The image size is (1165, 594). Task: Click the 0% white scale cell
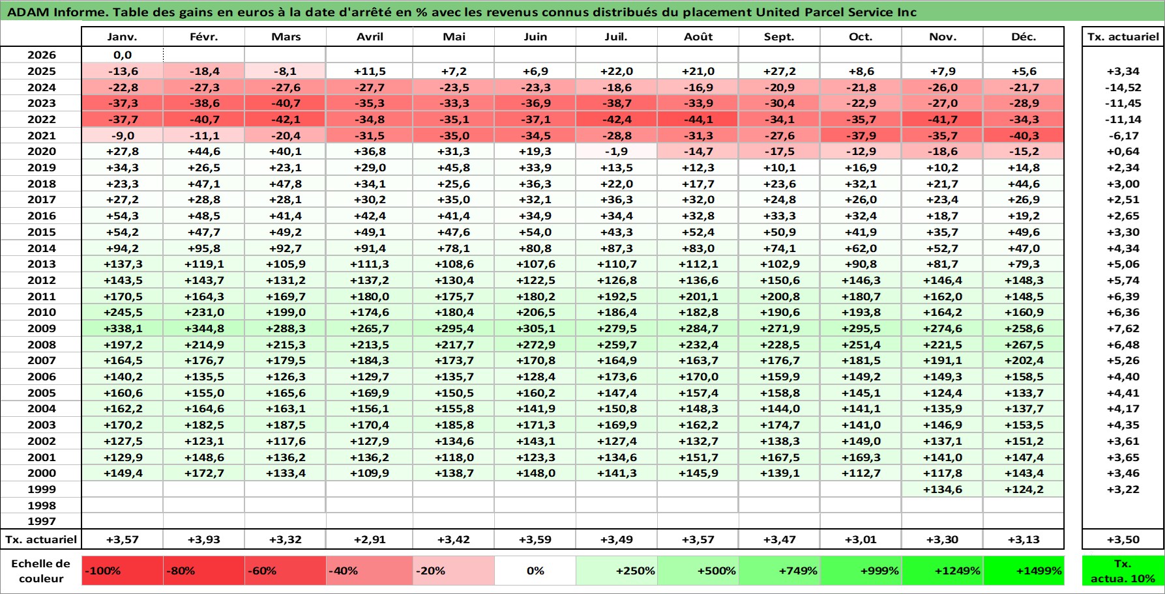(x=535, y=571)
